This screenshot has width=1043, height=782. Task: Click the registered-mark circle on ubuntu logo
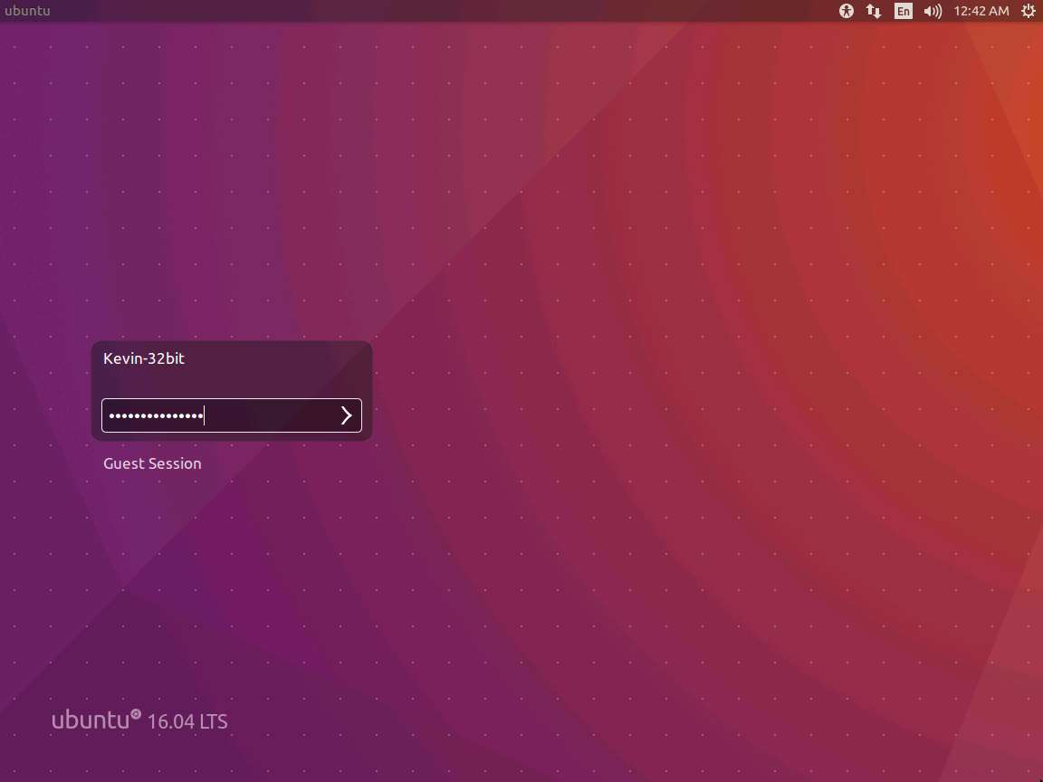[136, 714]
